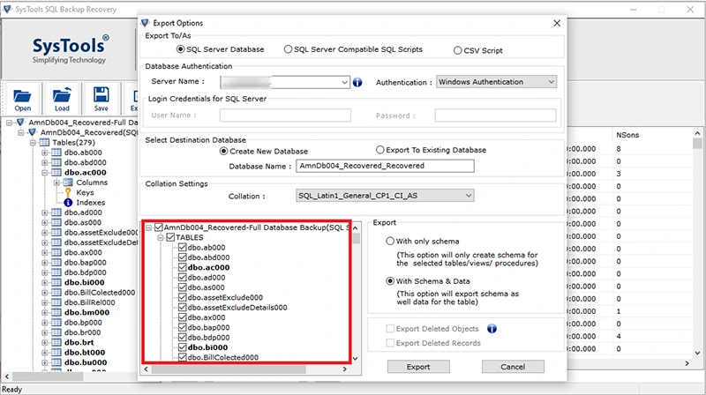Click info icon beside Export Deleted Objects
706x395 pixels.
click(x=492, y=328)
